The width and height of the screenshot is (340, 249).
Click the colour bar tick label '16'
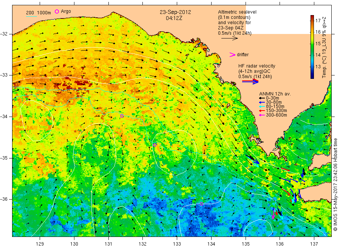(318, 32)
